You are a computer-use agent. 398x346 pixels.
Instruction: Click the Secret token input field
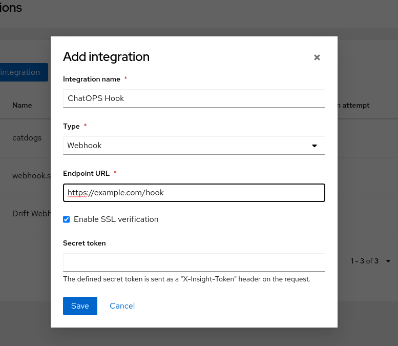click(x=194, y=262)
